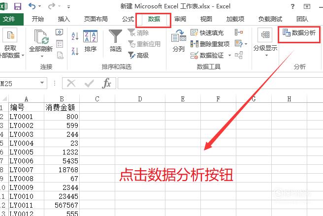Image resolution: width=323 pixels, height=216 pixels.
Task: Click 数据分析 (Data Analysis) button
Action: (299, 32)
